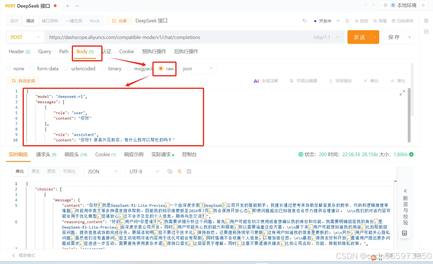Click the list-arrow icon before 锁定
Viewport: 433px width, 264px height.
point(347,21)
